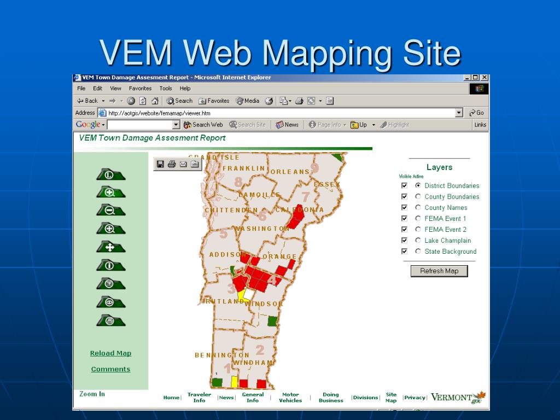Go to the browser Home icon

point(155,101)
